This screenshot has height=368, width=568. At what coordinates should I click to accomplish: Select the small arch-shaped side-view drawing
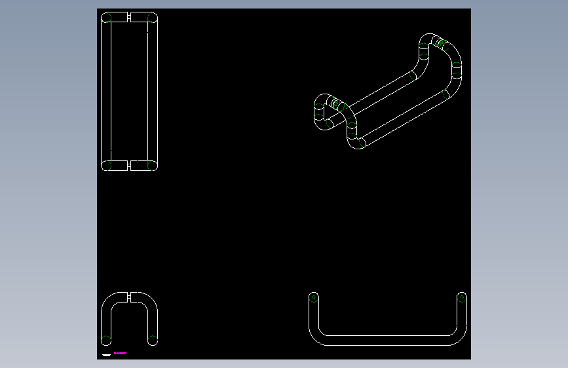pos(129,319)
